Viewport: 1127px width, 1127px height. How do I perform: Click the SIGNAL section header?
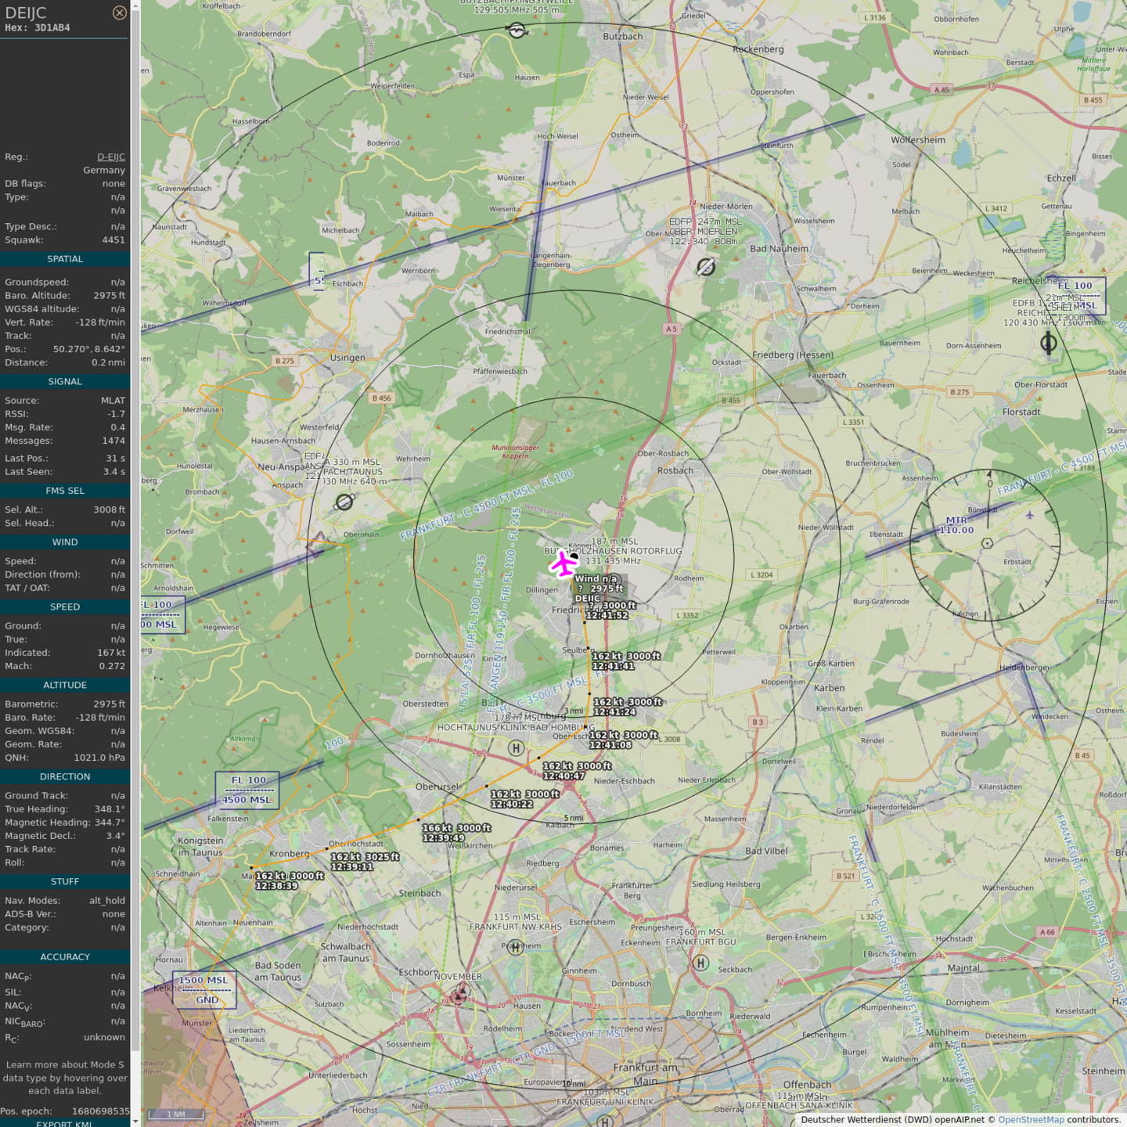coord(65,381)
